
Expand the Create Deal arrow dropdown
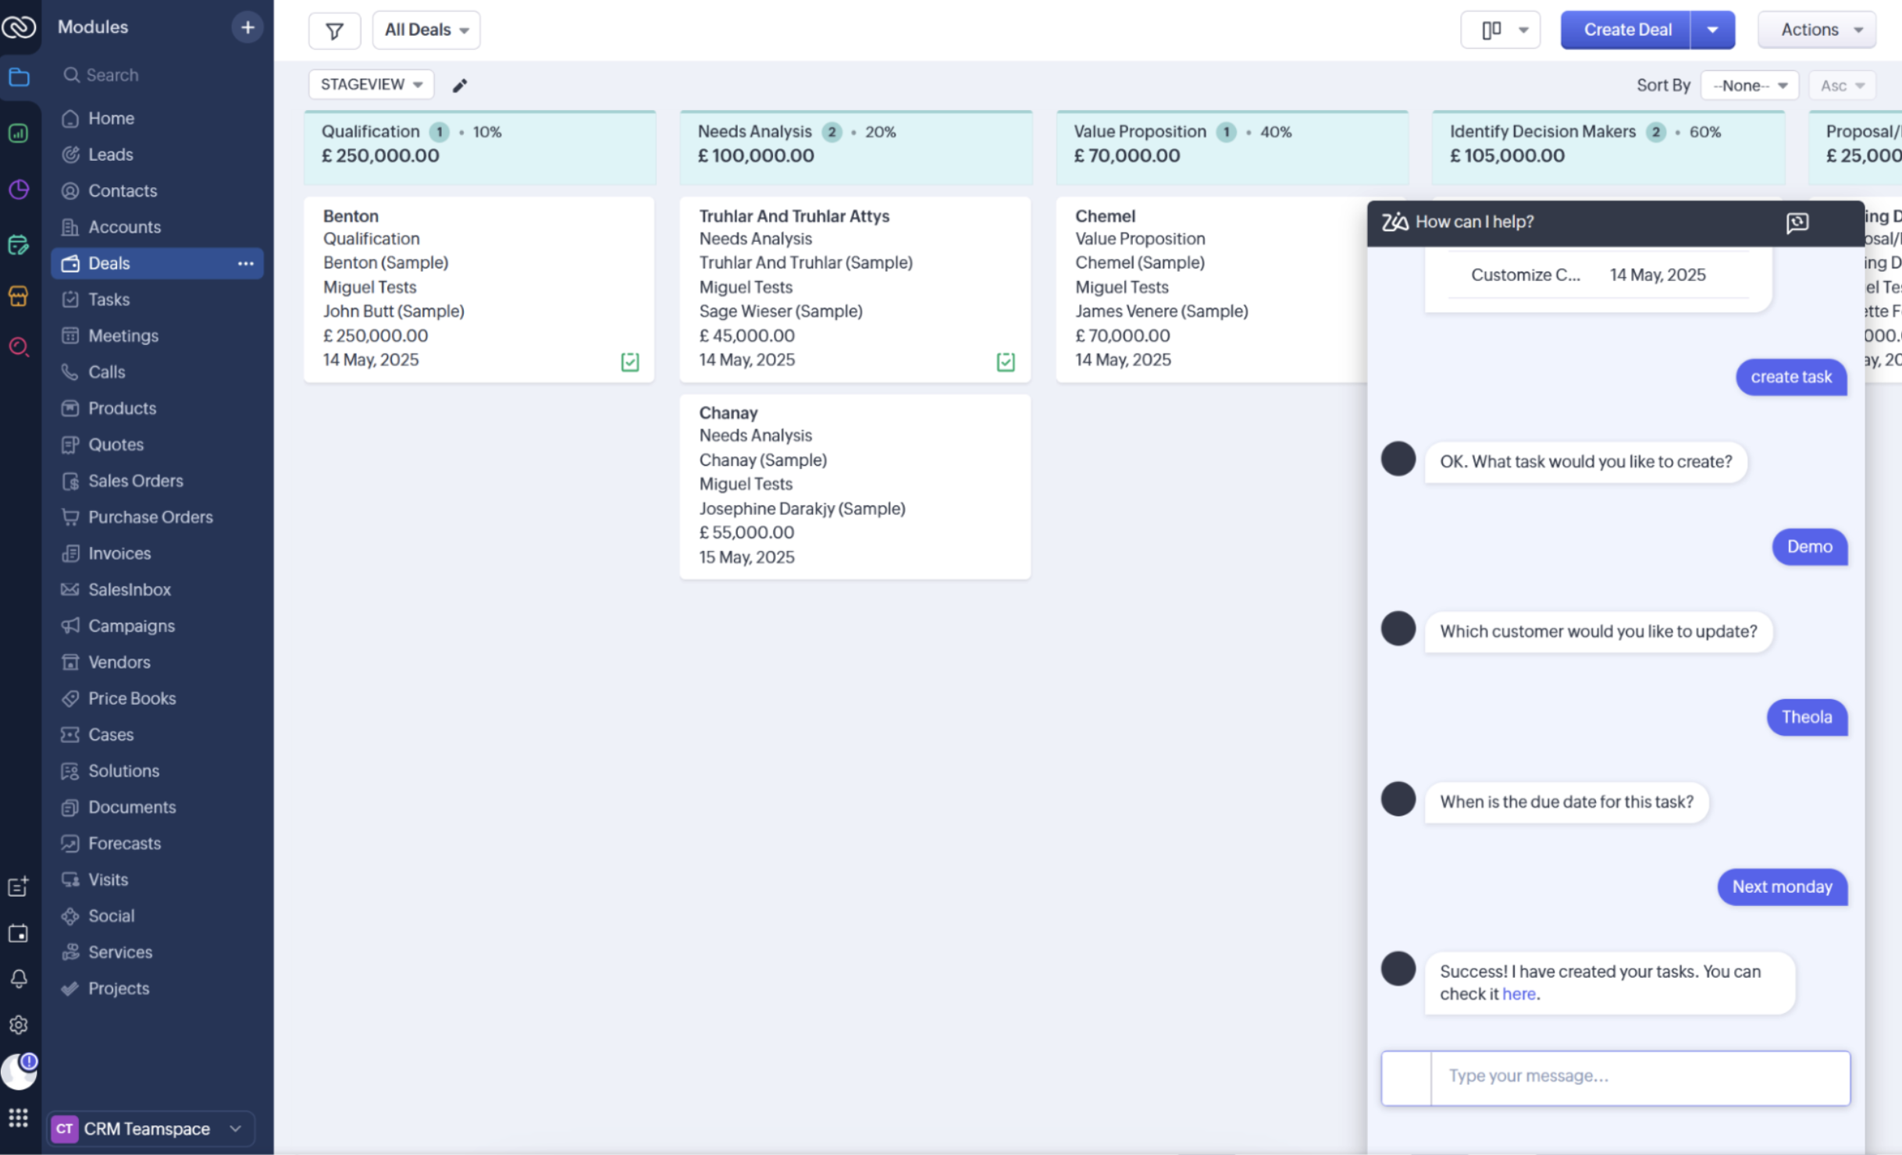click(1712, 30)
